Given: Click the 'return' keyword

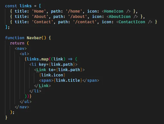Looking at the screenshot, I should [17, 43].
